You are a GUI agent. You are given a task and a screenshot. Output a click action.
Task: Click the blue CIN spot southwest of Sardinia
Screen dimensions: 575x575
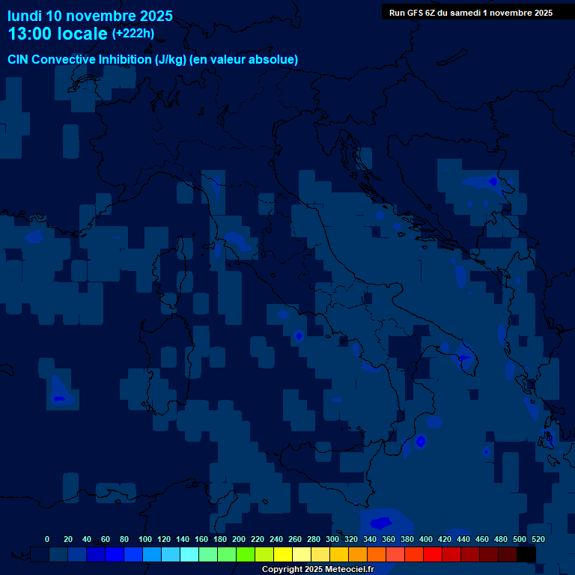pyautogui.click(x=58, y=398)
